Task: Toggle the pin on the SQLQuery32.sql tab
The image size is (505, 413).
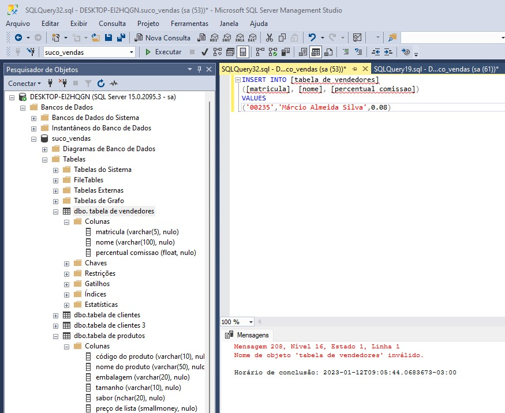Action: pos(354,69)
